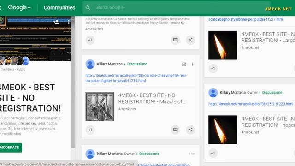This screenshot has width=295, height=166.
Task: Click the members - Public label
Action: coord(13,69)
